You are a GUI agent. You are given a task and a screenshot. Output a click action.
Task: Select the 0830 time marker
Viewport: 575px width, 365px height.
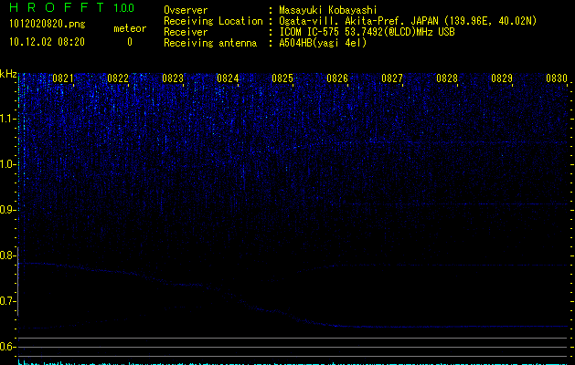point(557,79)
